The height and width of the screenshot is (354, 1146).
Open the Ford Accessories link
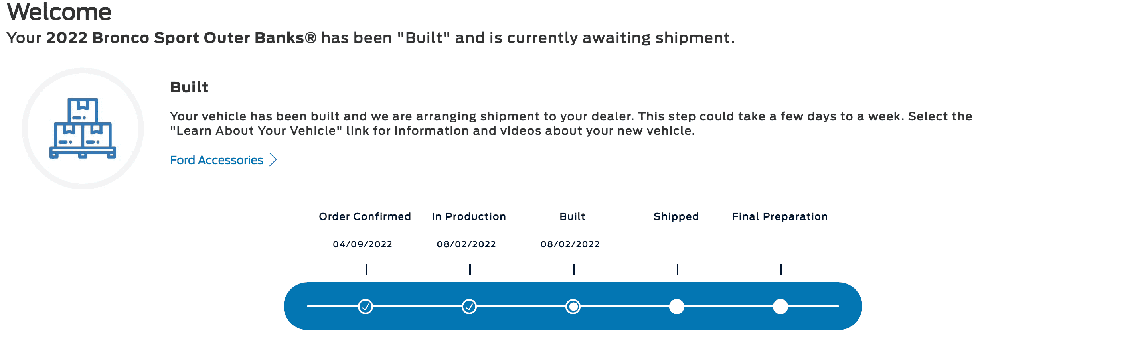(x=216, y=160)
